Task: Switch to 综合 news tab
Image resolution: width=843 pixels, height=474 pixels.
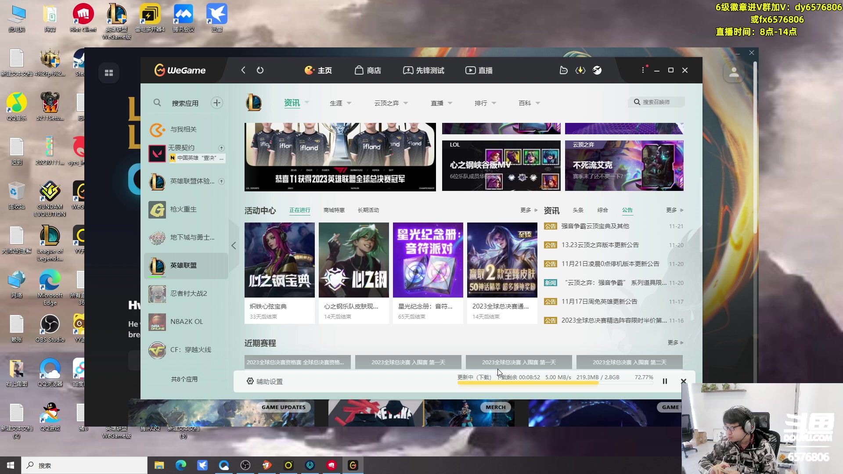Action: [603, 210]
